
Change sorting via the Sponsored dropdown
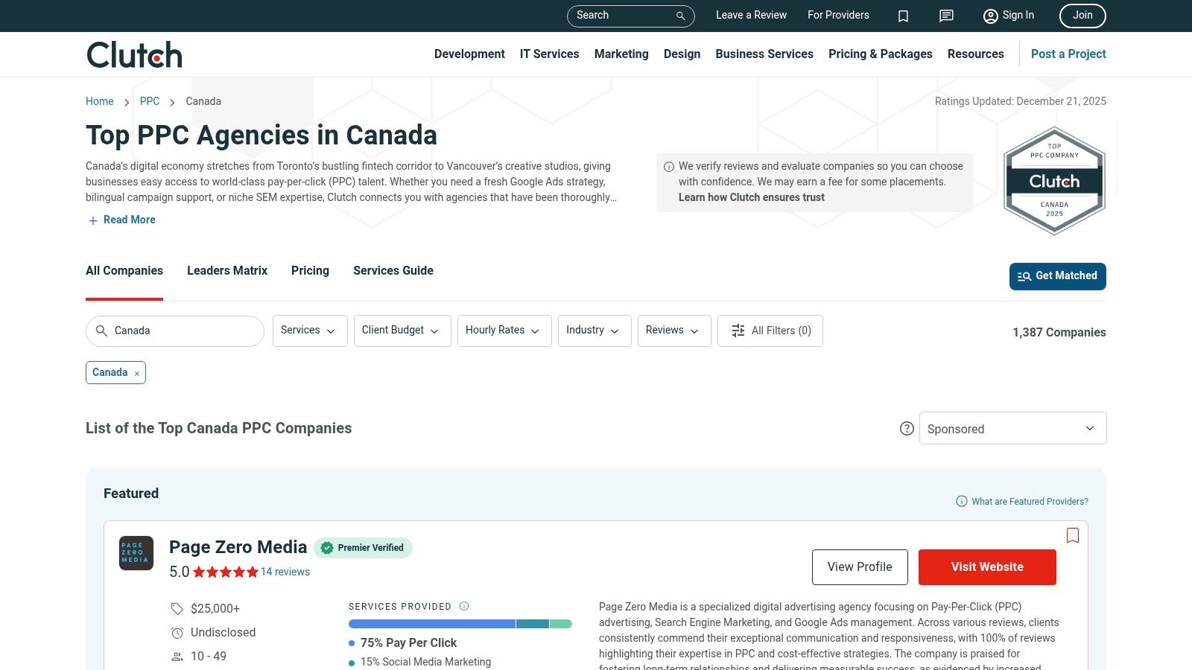1012,428
